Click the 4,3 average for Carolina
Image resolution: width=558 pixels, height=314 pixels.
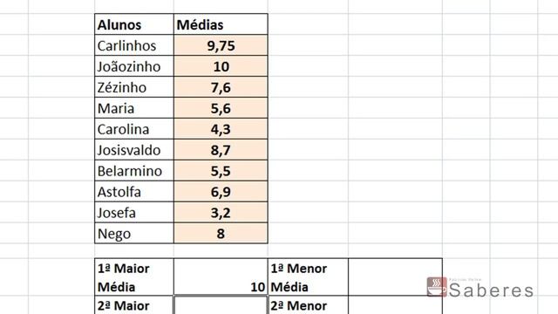(221, 129)
